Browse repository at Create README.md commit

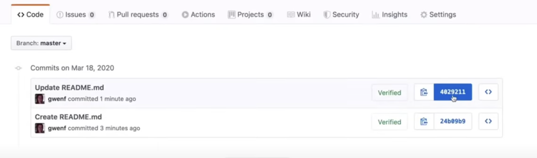488,121
